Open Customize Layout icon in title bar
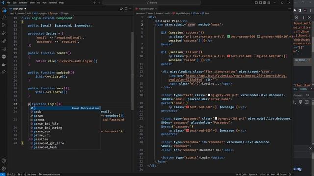The width and height of the screenshot is (314, 176). tap(269, 3)
